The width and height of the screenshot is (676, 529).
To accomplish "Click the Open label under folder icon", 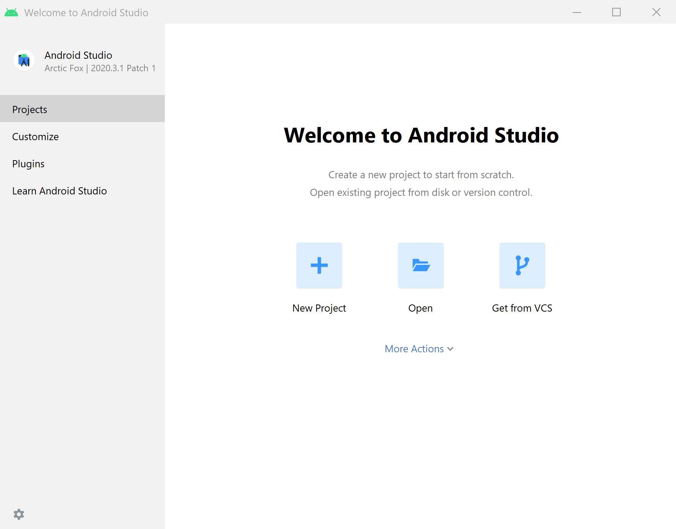I will point(420,308).
